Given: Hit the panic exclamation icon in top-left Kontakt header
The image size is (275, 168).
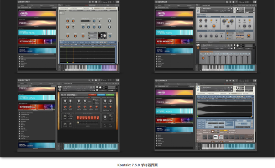Looking at the screenshot, I should pyautogui.click(x=114, y=2).
